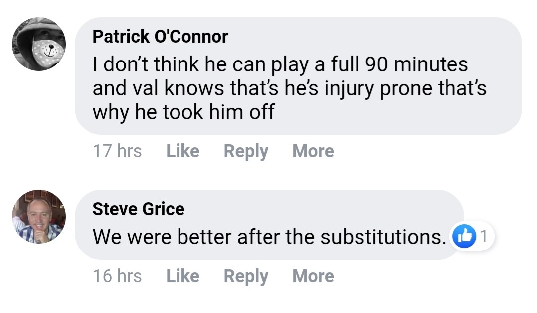
Task: Open More options under Patrick's comment
Action: point(313,151)
